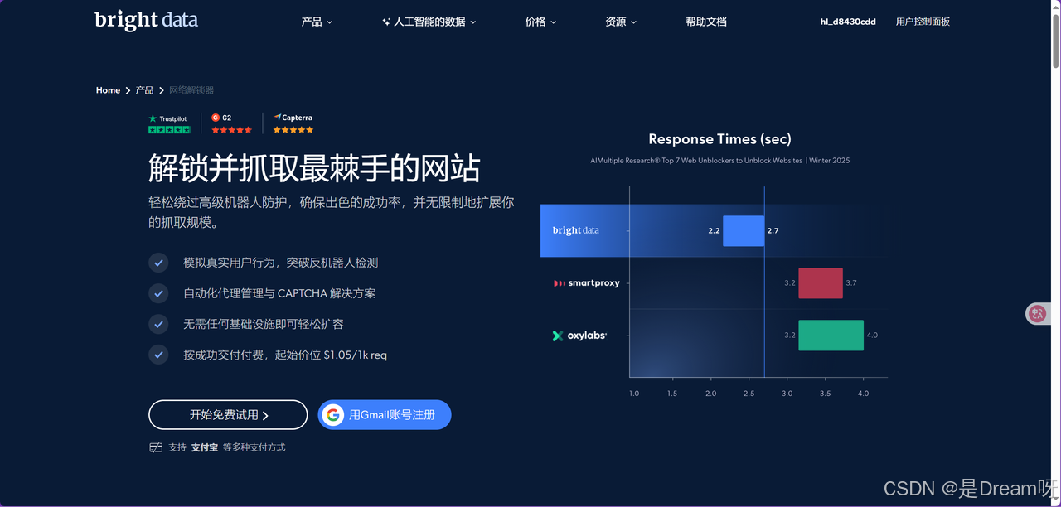Click the Capterra rating badge

click(293, 124)
